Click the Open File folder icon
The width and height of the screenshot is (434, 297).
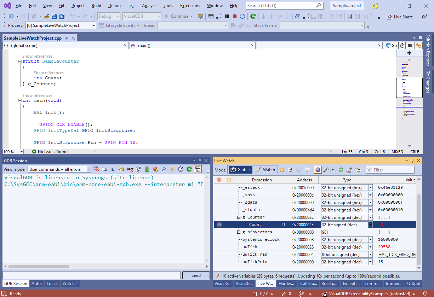coord(47,16)
